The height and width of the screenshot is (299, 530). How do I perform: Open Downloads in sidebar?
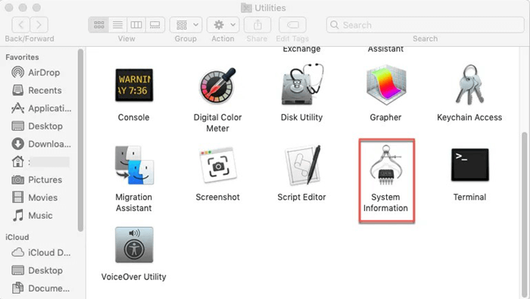(x=41, y=144)
